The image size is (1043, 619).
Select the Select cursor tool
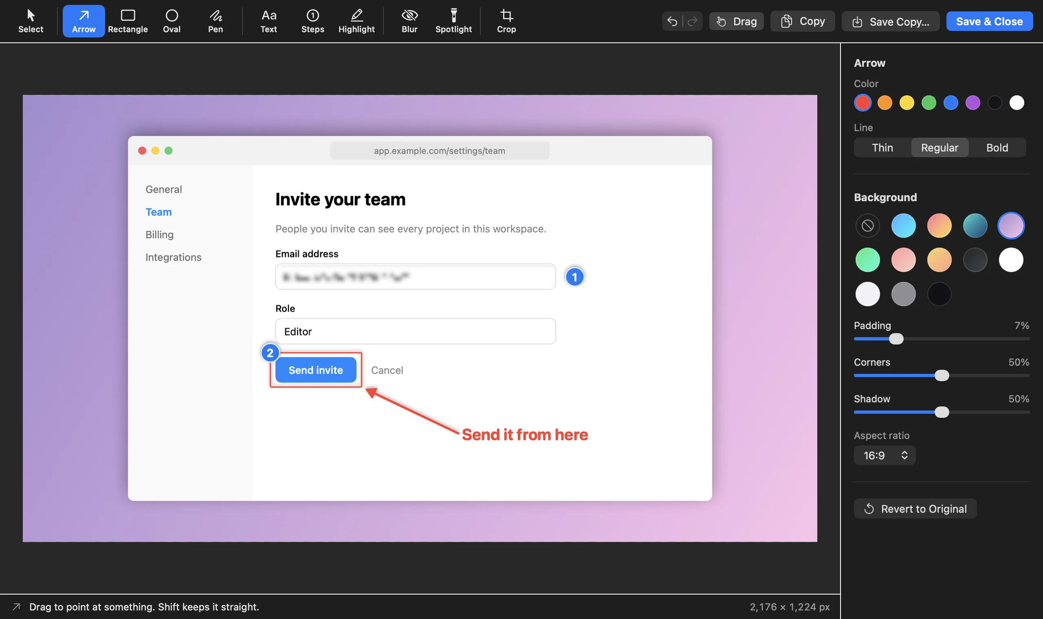[31, 21]
